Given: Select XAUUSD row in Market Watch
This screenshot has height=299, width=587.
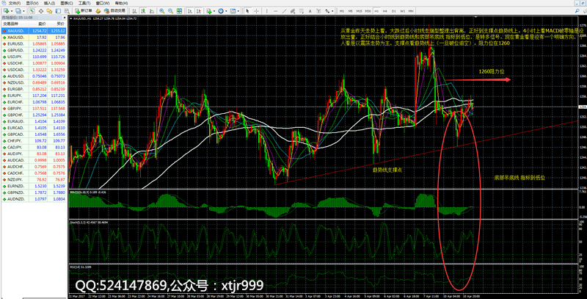Looking at the screenshot, I should pyautogui.click(x=33, y=31).
